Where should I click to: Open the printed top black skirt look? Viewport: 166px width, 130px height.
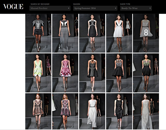point(119,73)
